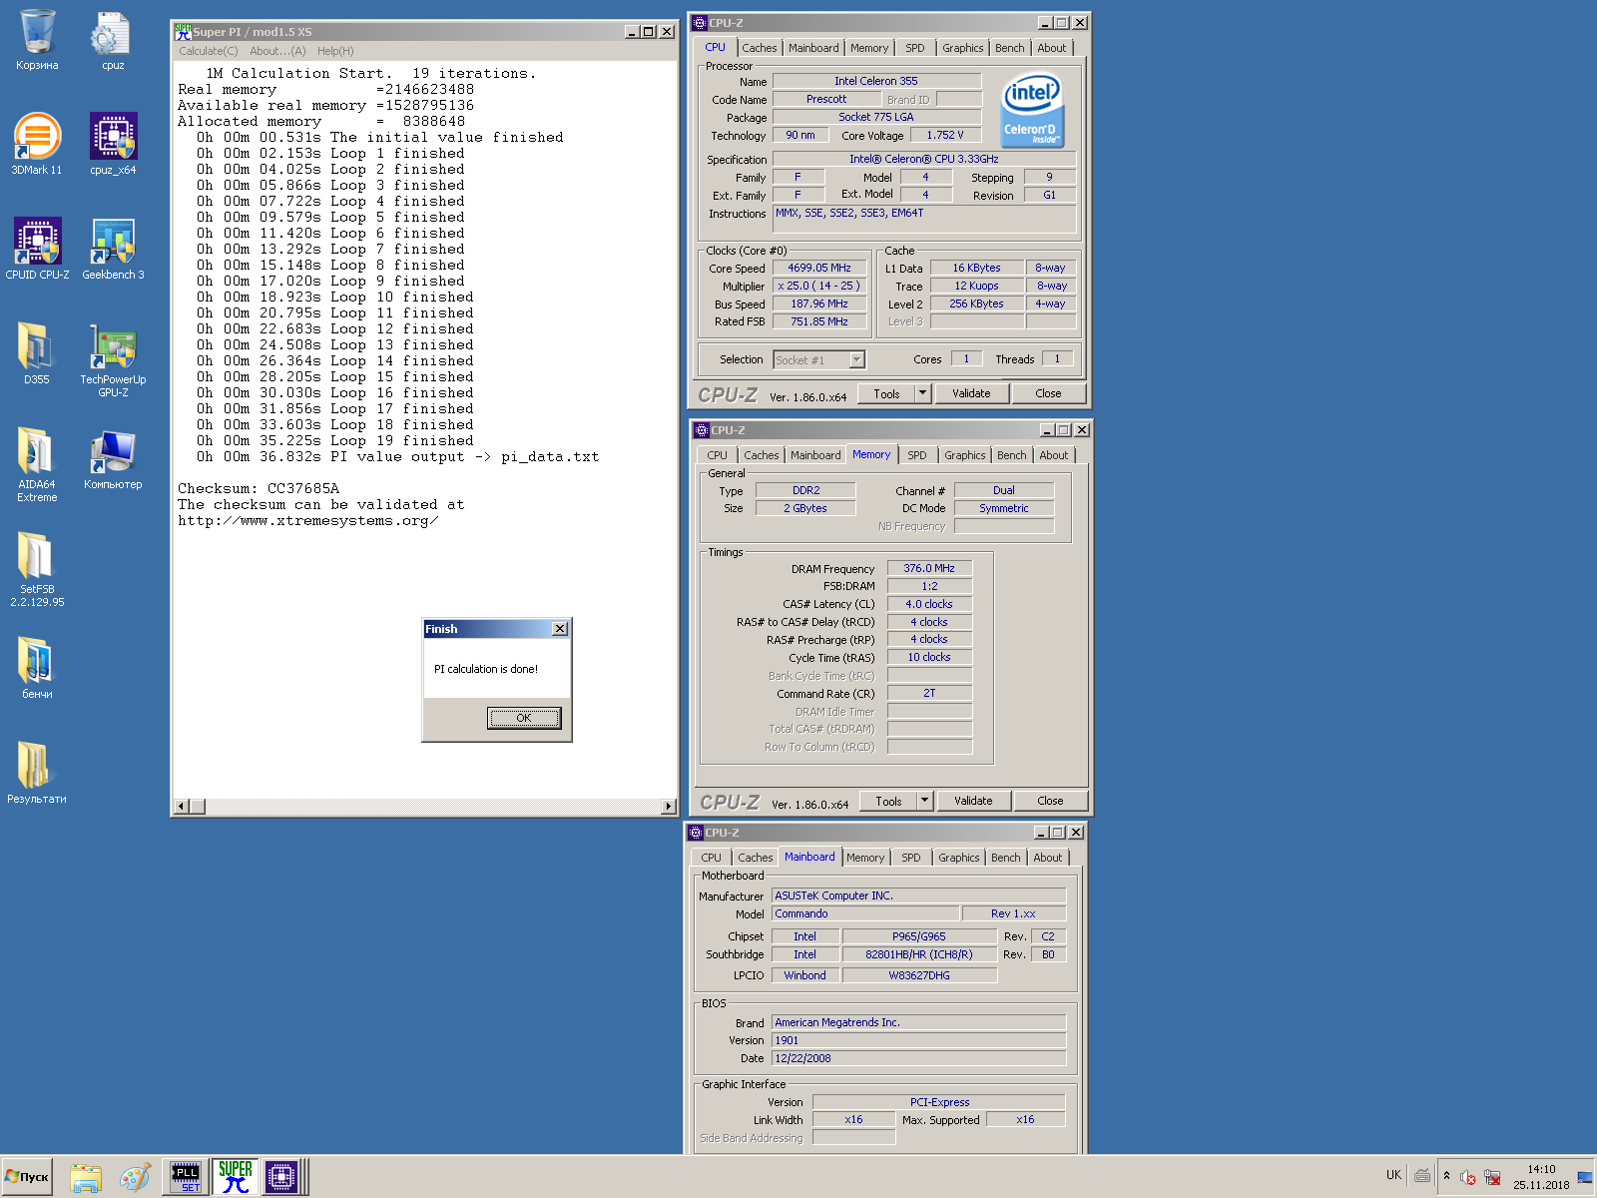This screenshot has height=1198, width=1597.
Task: Open About...(A) menu in Super PI
Action: 277,51
